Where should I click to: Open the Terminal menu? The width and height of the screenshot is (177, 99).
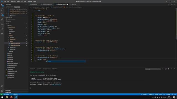click(x=30, y=1)
